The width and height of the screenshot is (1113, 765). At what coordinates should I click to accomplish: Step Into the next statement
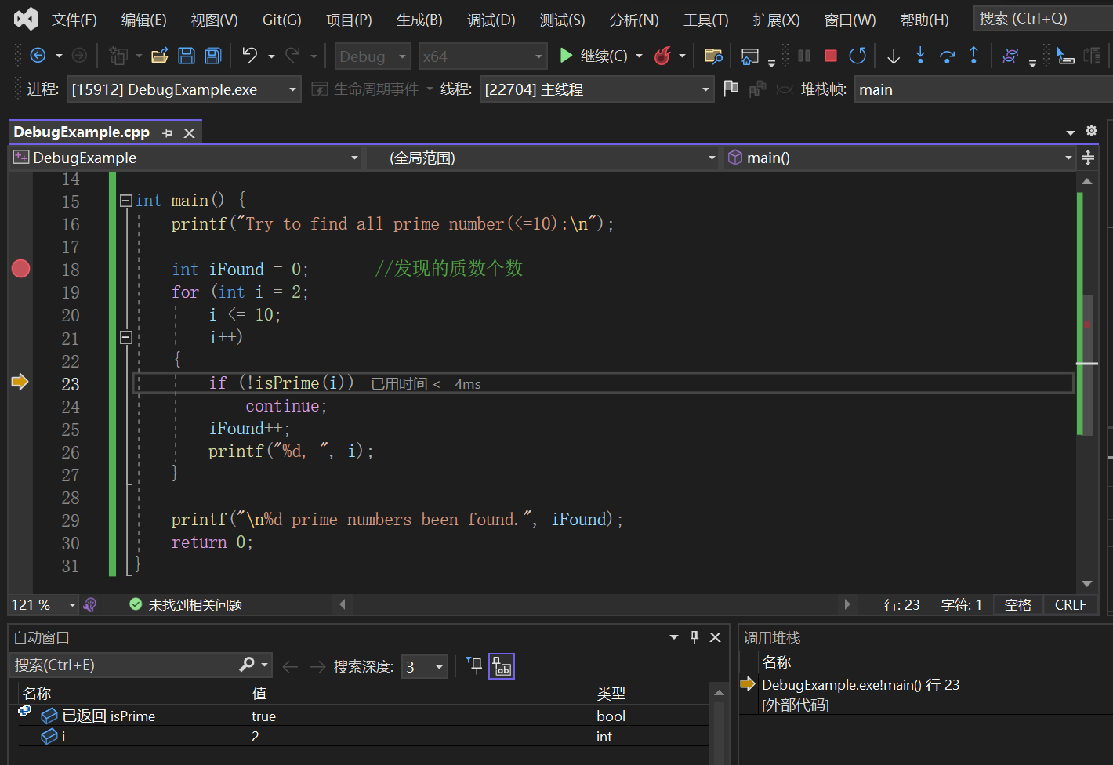[x=920, y=56]
